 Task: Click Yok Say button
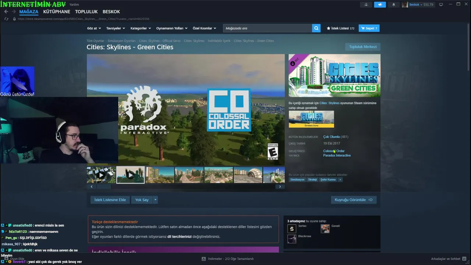(142, 200)
